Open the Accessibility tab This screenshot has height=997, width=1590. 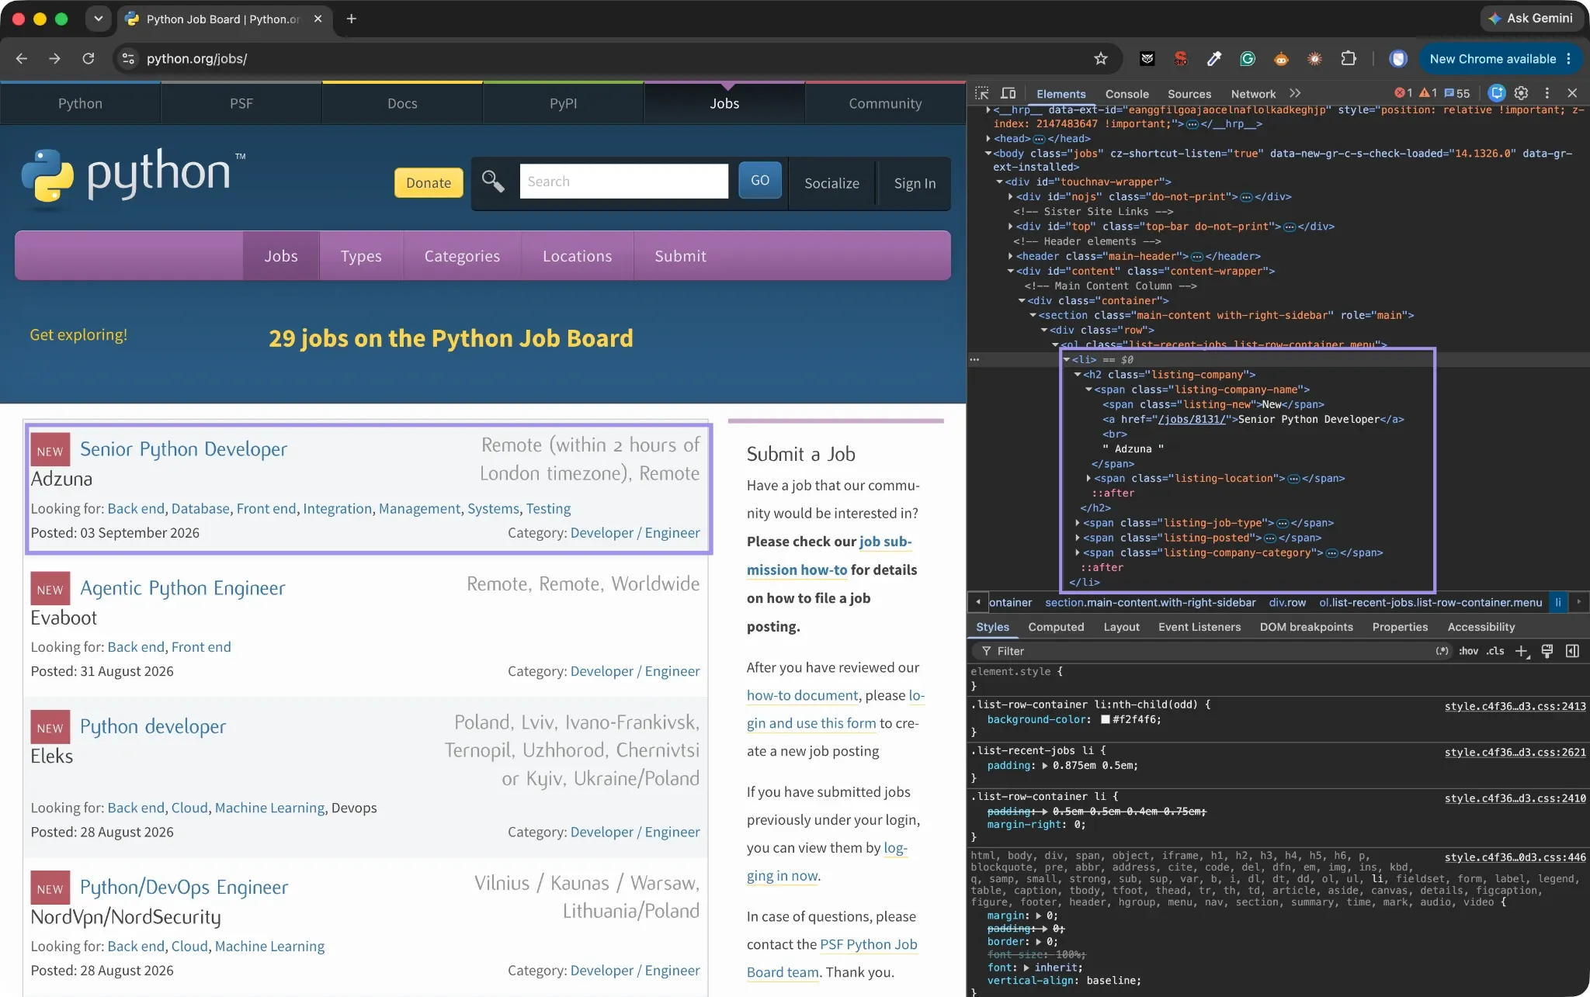[x=1481, y=627]
